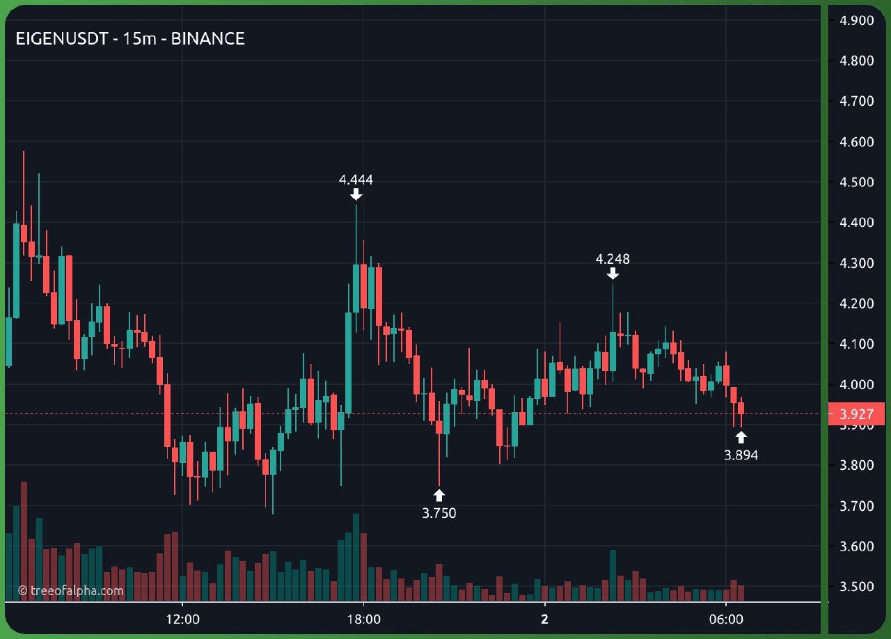The width and height of the screenshot is (891, 639).
Task: Click the 4.700 price axis label
Action: 857,102
